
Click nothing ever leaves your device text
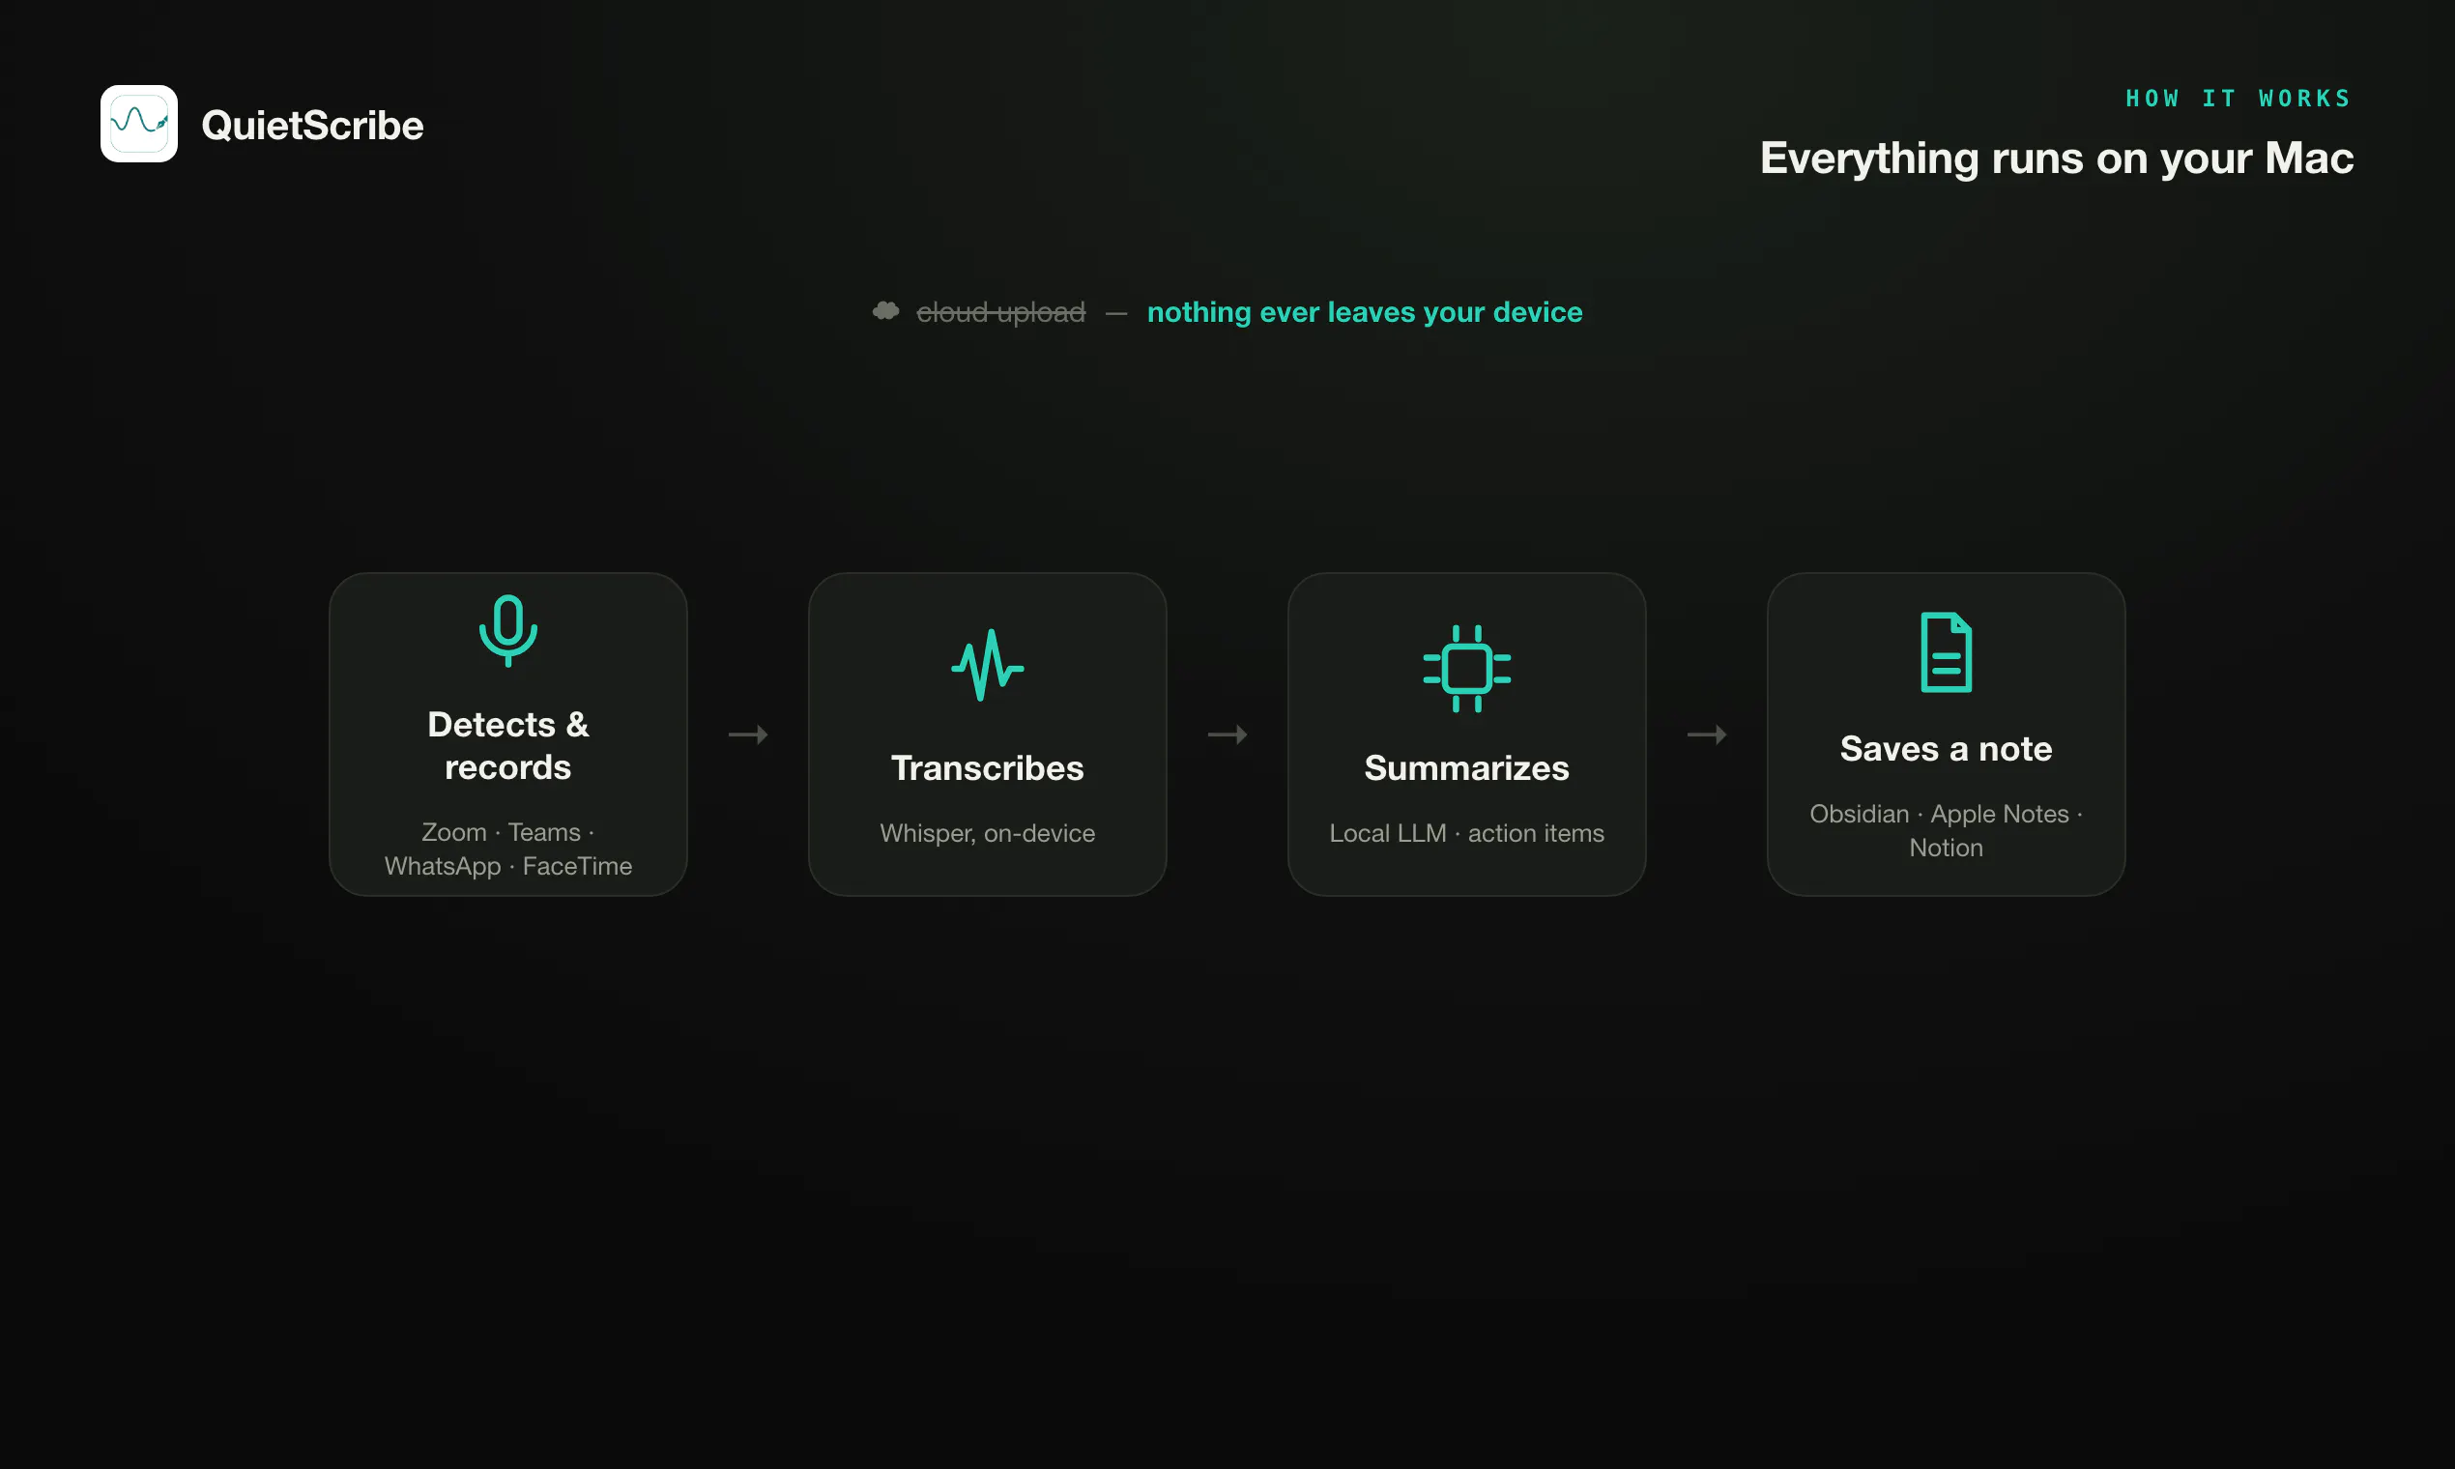tap(1364, 312)
